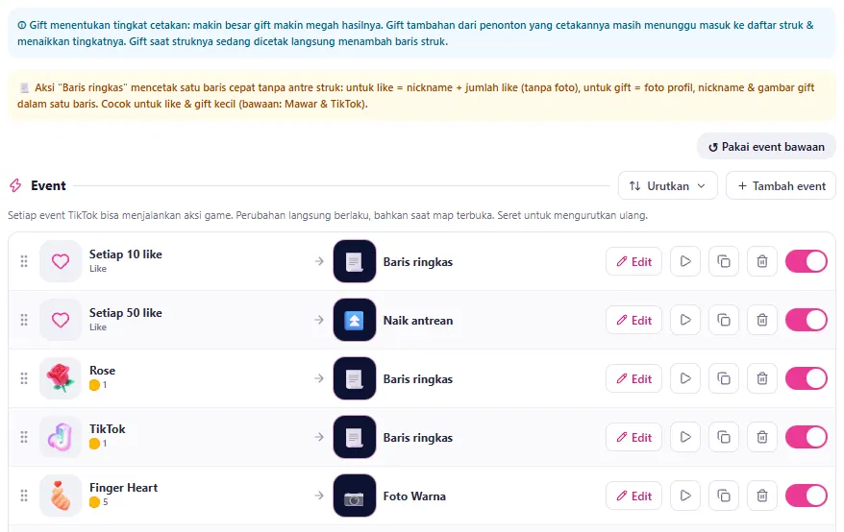Click the Finger Heart gift name
Screen dimensions: 844x532
(x=123, y=488)
